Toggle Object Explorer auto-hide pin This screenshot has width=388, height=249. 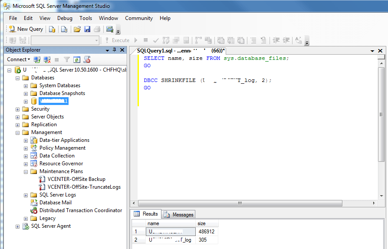(x=114, y=50)
